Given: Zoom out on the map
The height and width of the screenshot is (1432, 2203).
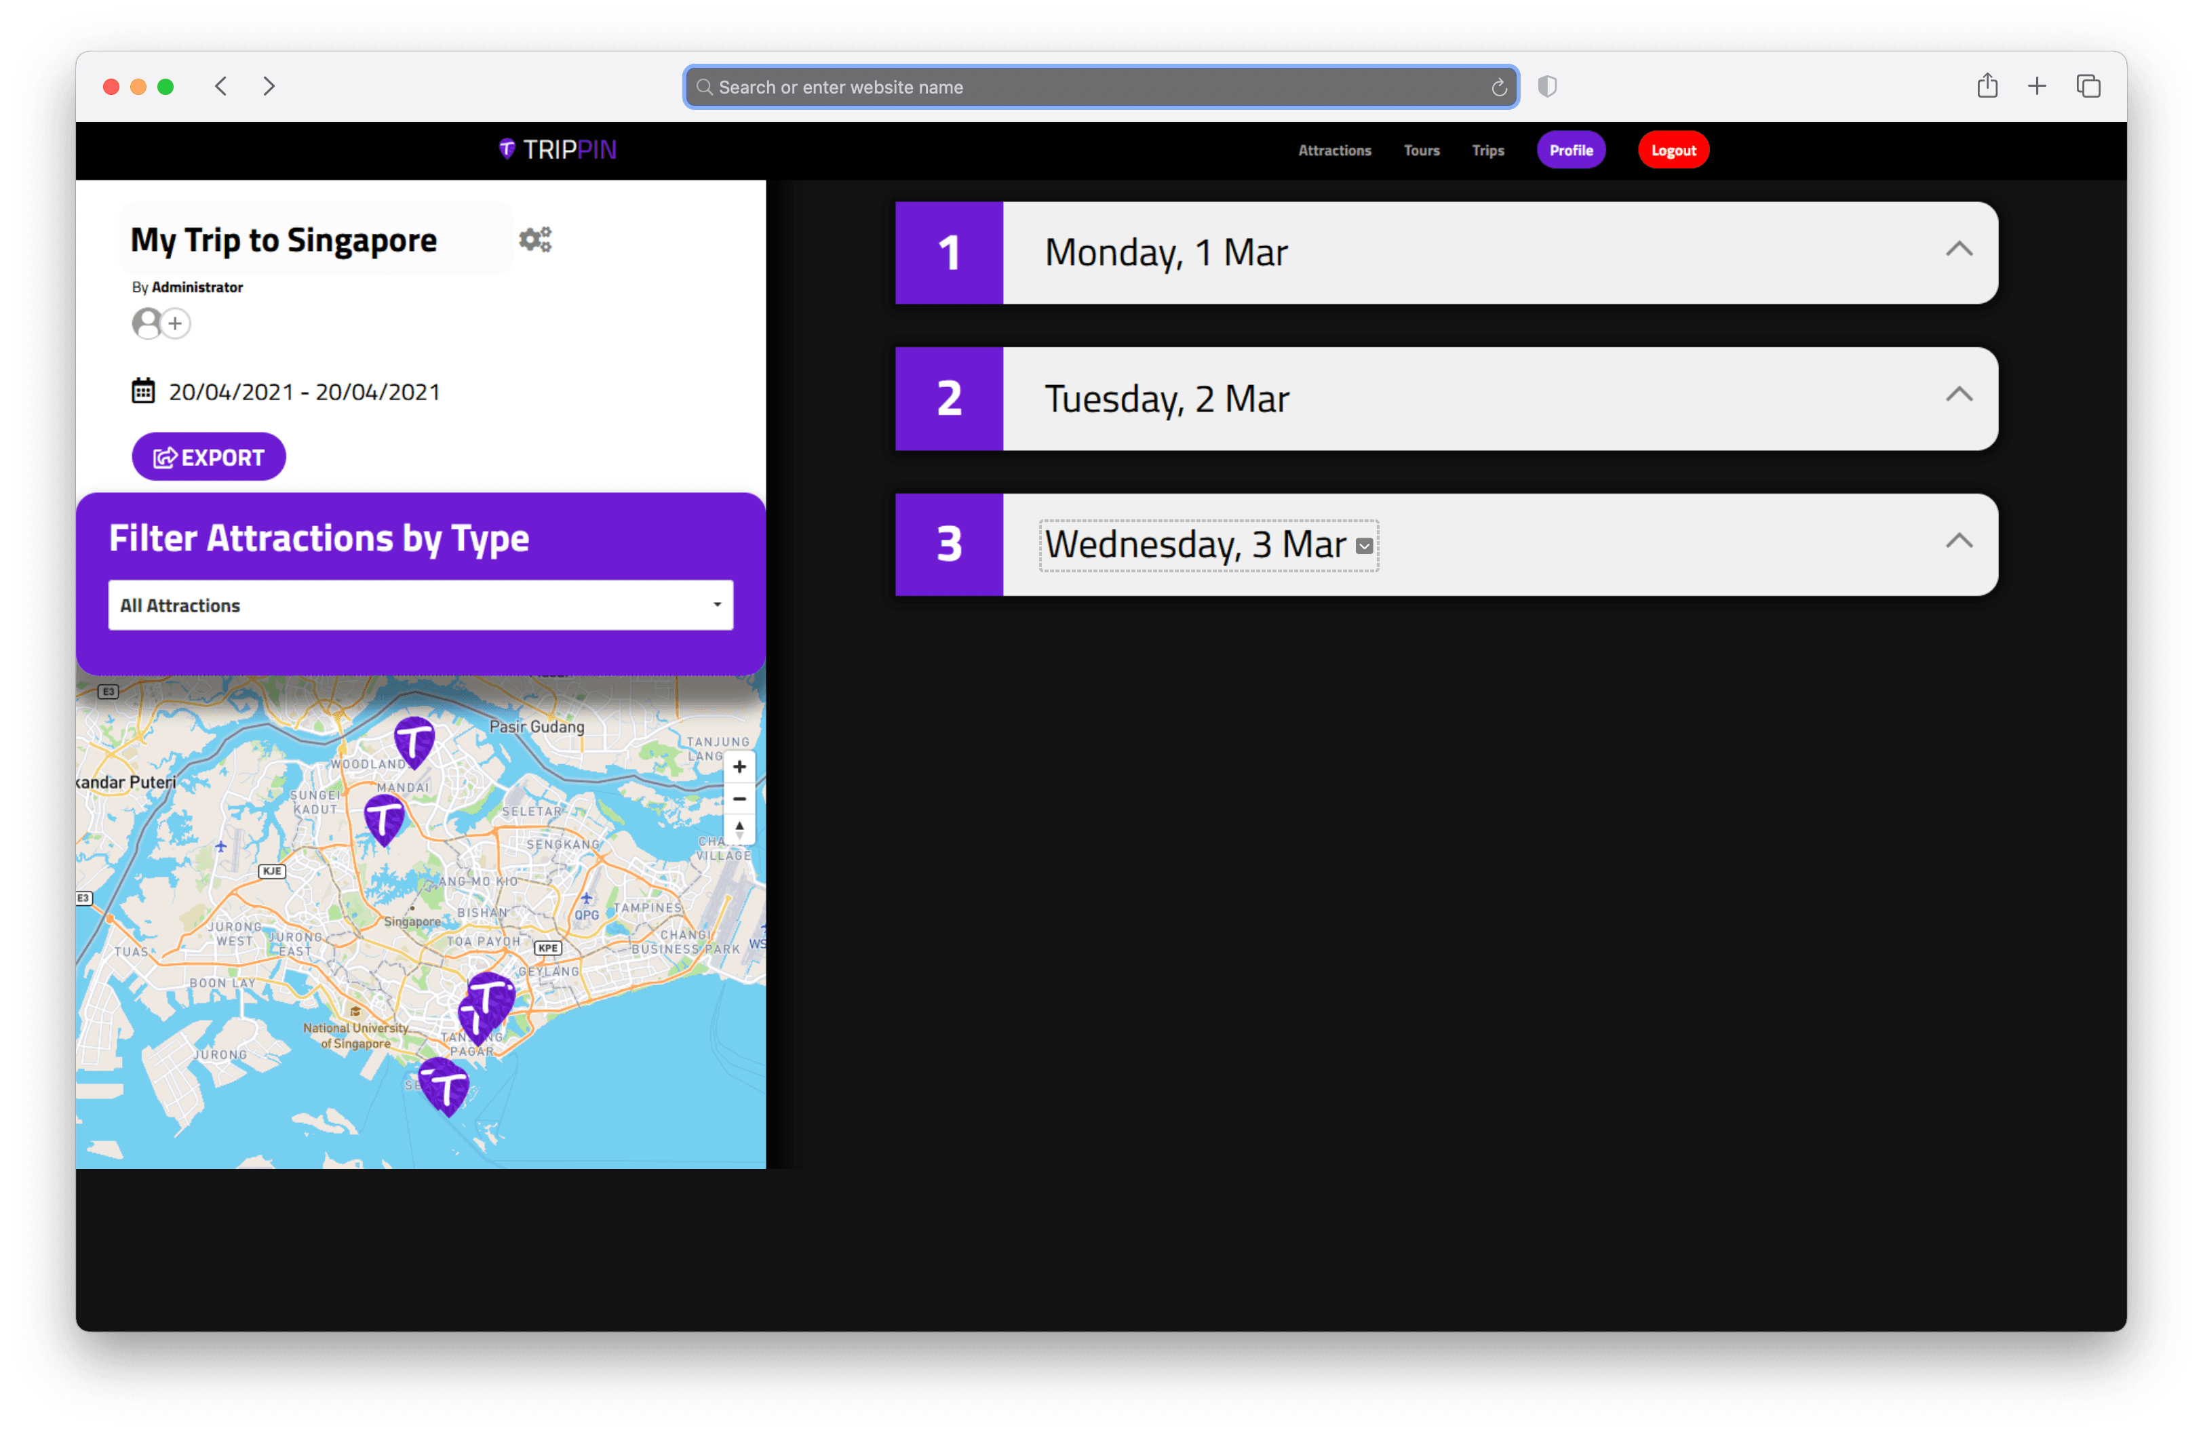Looking at the screenshot, I should pyautogui.click(x=739, y=798).
